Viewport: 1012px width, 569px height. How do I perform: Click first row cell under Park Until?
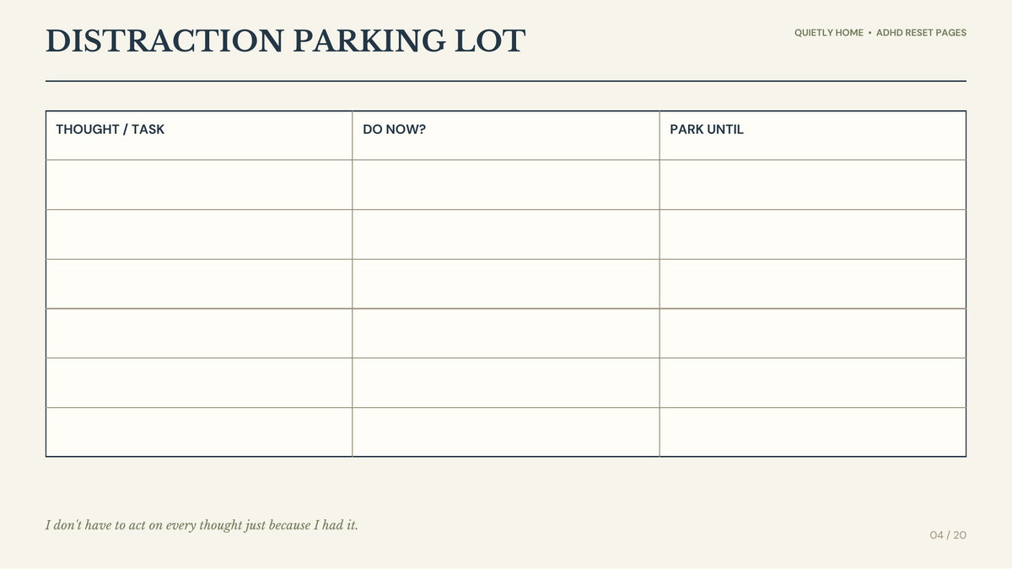813,185
